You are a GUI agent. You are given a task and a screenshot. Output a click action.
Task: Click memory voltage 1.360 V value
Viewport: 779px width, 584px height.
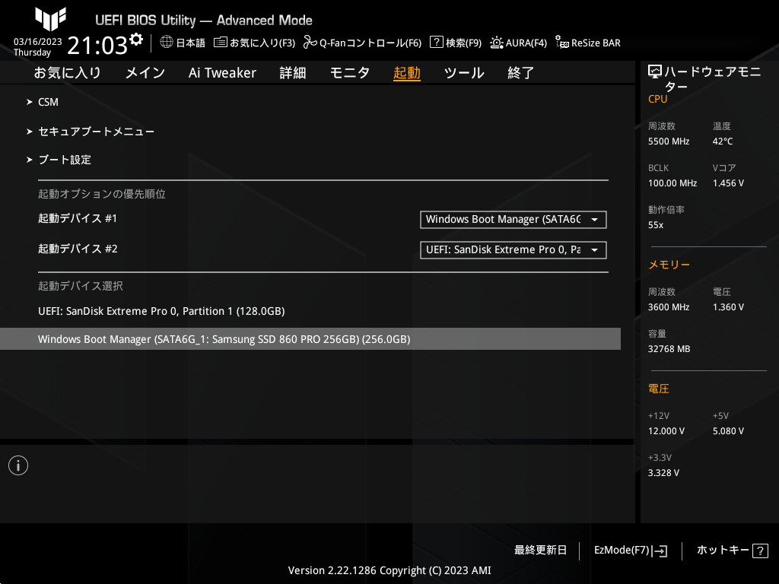728,307
